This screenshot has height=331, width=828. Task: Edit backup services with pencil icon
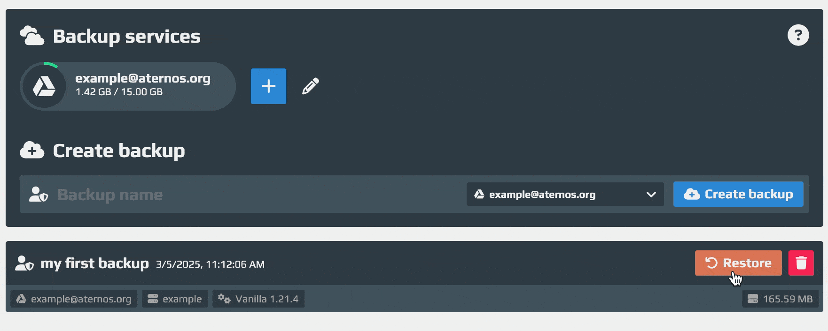click(310, 86)
